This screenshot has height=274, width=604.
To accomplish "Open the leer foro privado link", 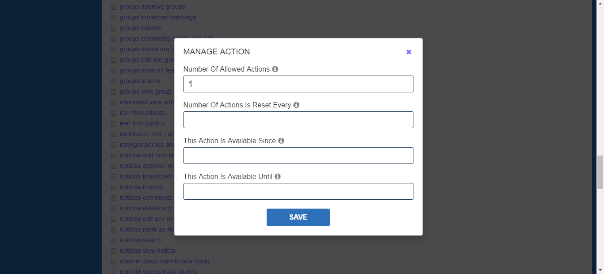I will coord(142,113).
